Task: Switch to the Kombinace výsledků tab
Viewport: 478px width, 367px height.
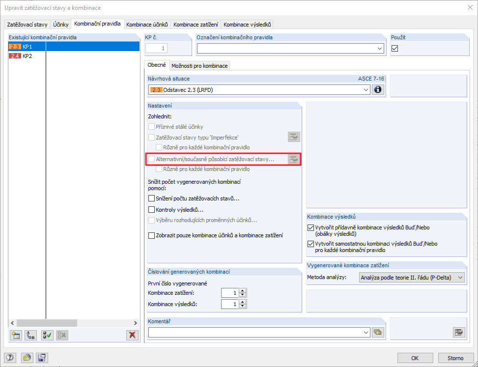Action: coord(247,25)
